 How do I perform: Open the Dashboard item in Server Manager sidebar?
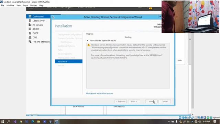point(38,17)
